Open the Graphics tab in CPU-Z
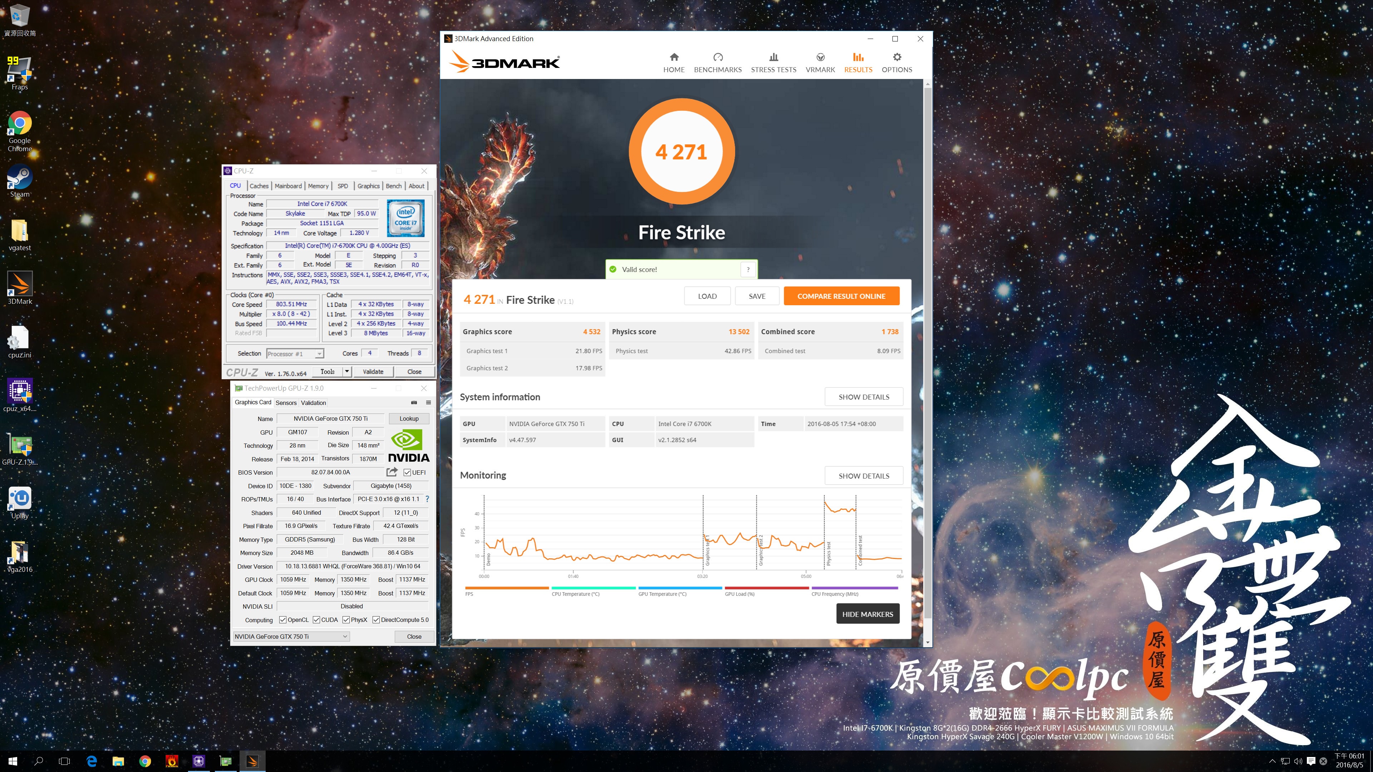The image size is (1373, 772). point(368,186)
